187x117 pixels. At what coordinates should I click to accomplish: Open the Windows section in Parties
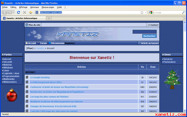(x=8, y=68)
